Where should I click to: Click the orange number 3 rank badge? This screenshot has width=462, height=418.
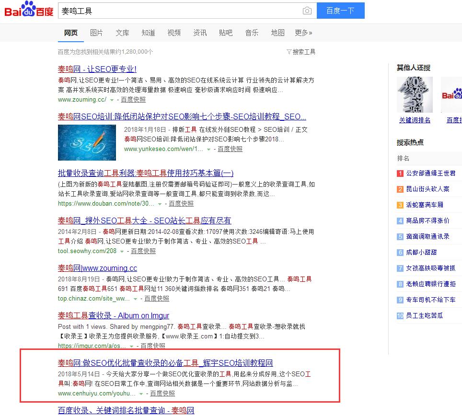point(400,205)
